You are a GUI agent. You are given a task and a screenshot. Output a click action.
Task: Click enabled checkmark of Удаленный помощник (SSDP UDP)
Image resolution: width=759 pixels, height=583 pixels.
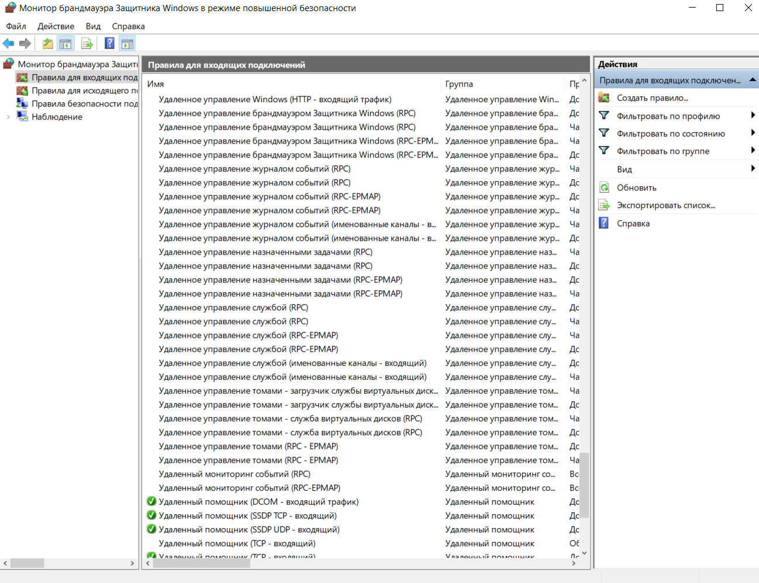(x=151, y=529)
